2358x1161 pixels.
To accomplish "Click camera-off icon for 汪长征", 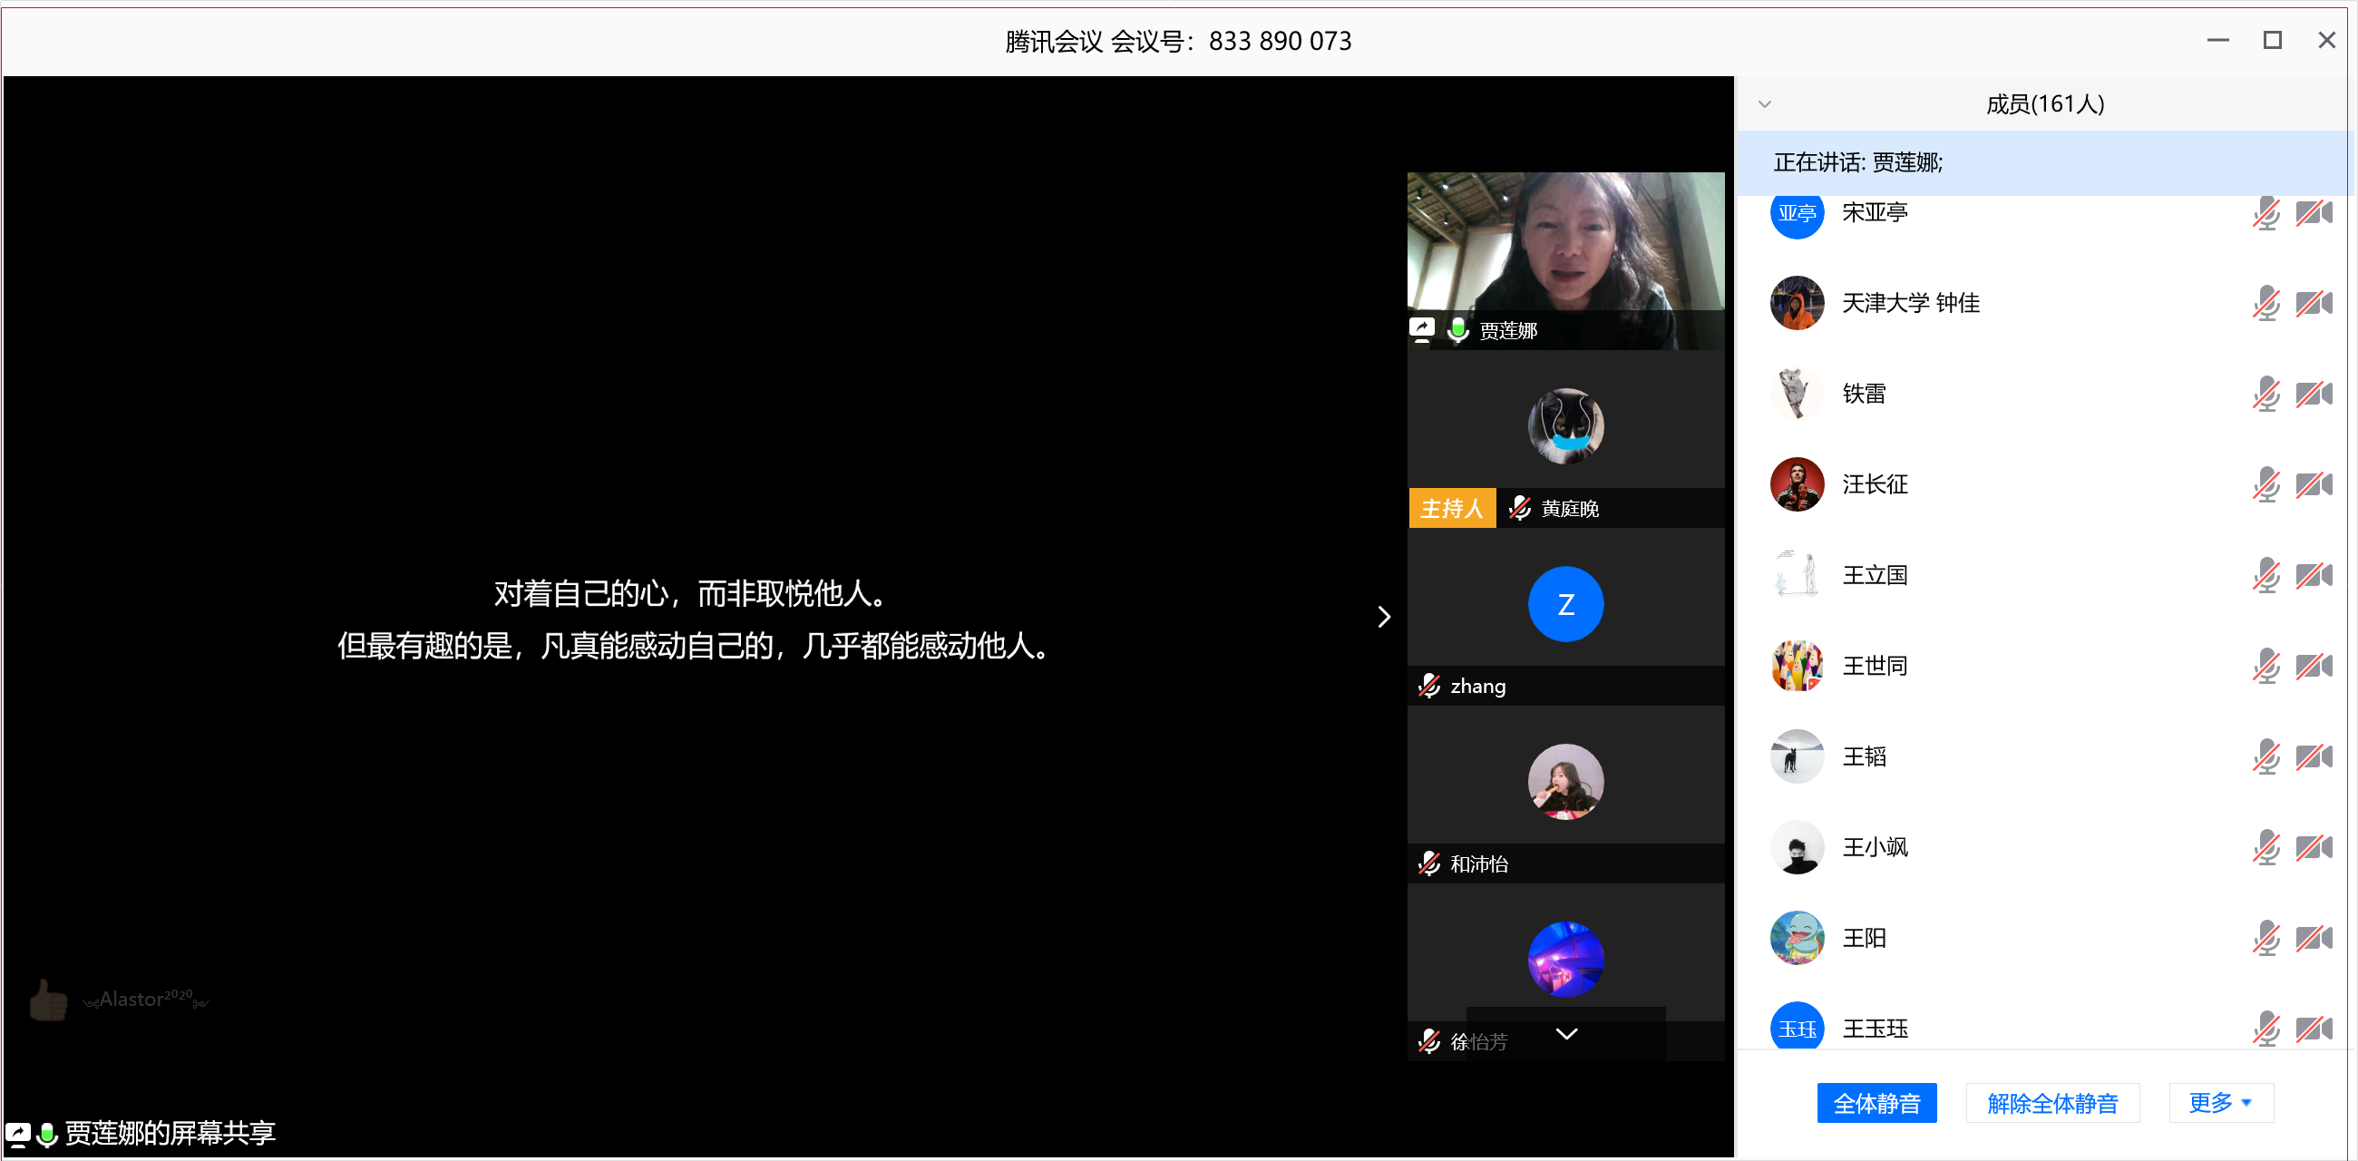I will click(x=2314, y=484).
